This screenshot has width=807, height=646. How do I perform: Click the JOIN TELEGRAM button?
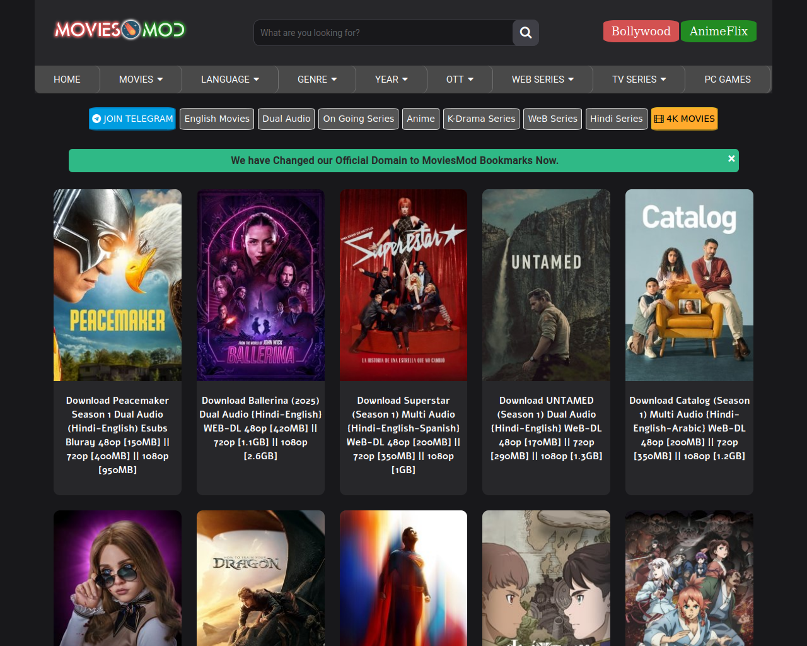pos(132,119)
